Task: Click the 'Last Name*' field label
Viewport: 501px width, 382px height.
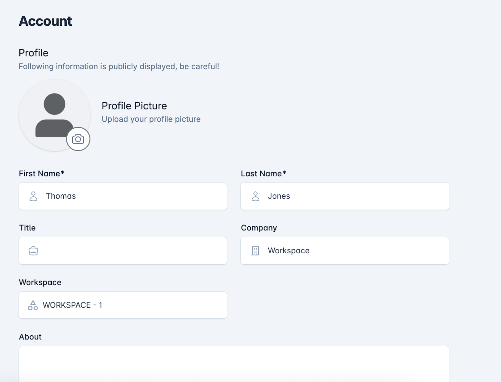Action: [x=264, y=173]
